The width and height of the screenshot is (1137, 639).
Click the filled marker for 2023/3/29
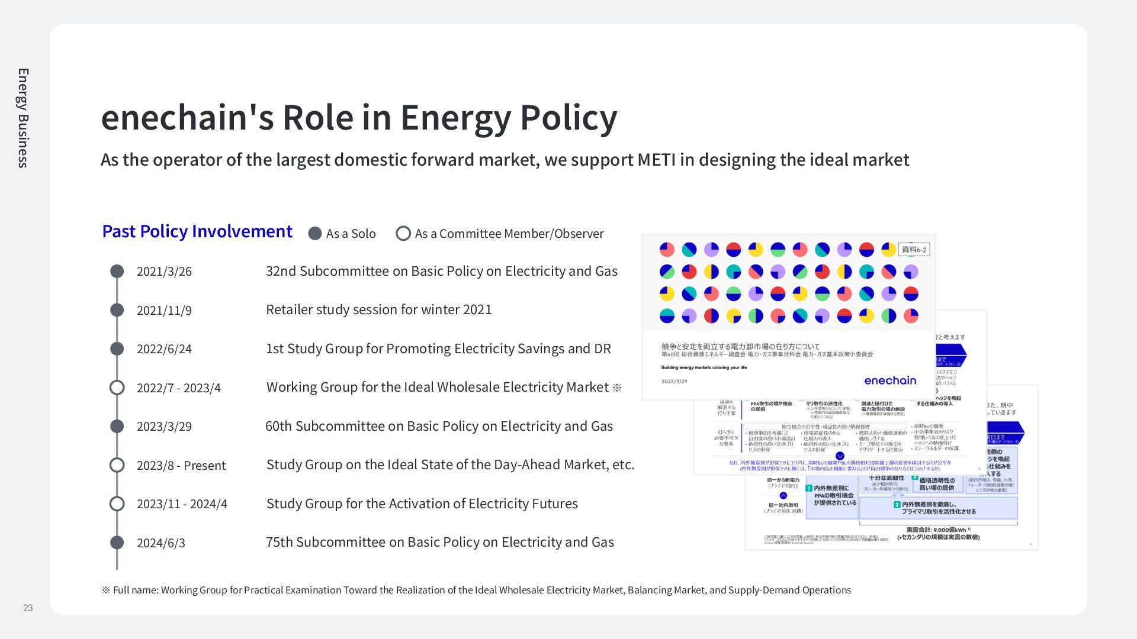(x=117, y=426)
